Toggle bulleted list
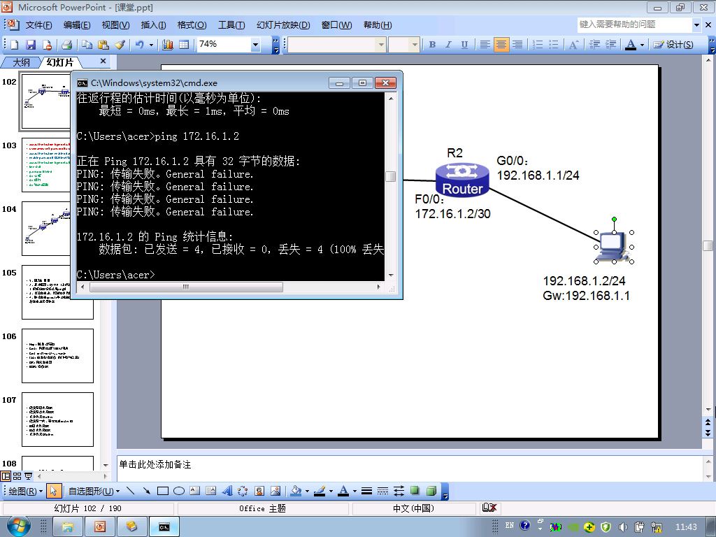The width and height of the screenshot is (716, 537). point(554,44)
